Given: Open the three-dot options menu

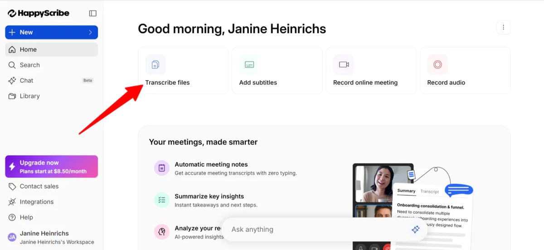Looking at the screenshot, I should 503,27.
